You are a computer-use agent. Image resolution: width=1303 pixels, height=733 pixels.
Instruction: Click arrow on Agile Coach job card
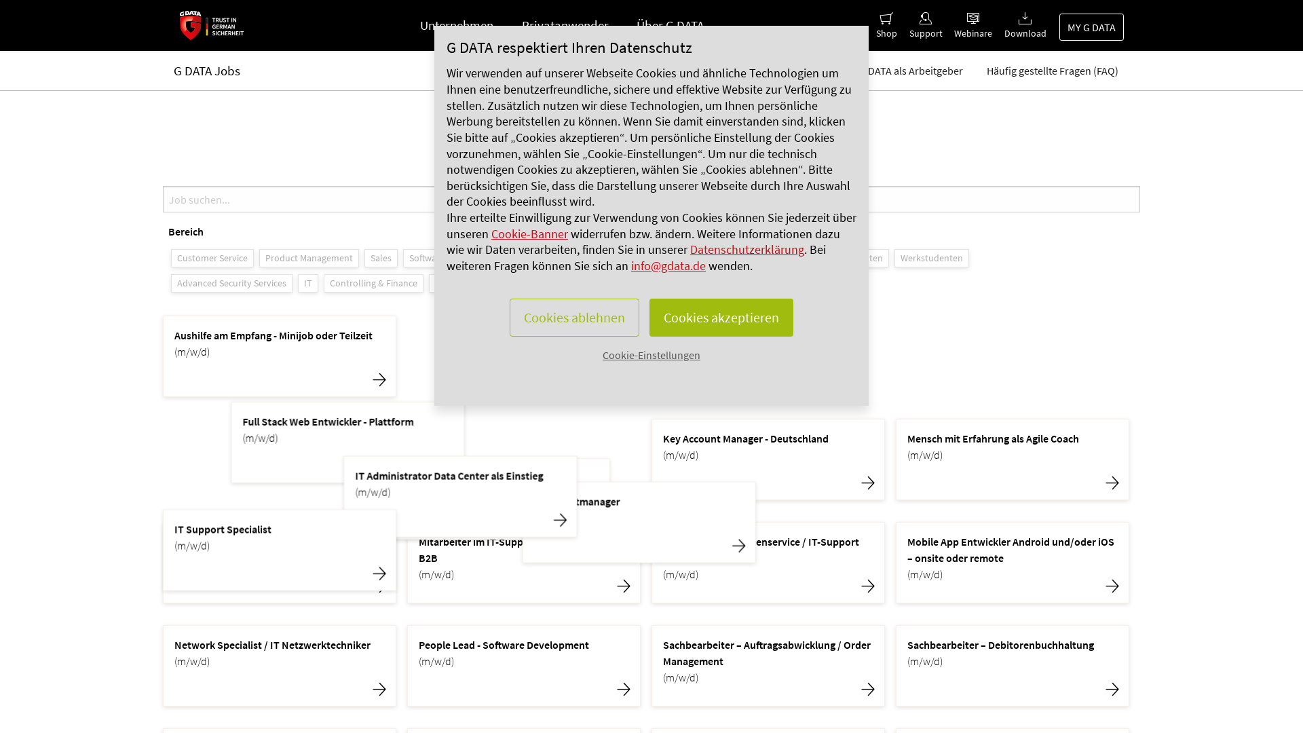click(x=1112, y=483)
